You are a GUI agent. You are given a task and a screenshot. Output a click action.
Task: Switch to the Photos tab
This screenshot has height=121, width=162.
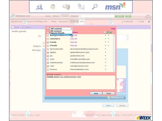point(54,22)
